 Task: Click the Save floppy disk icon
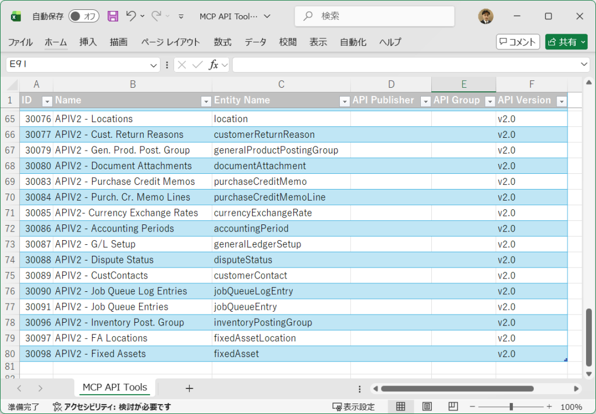(x=113, y=16)
